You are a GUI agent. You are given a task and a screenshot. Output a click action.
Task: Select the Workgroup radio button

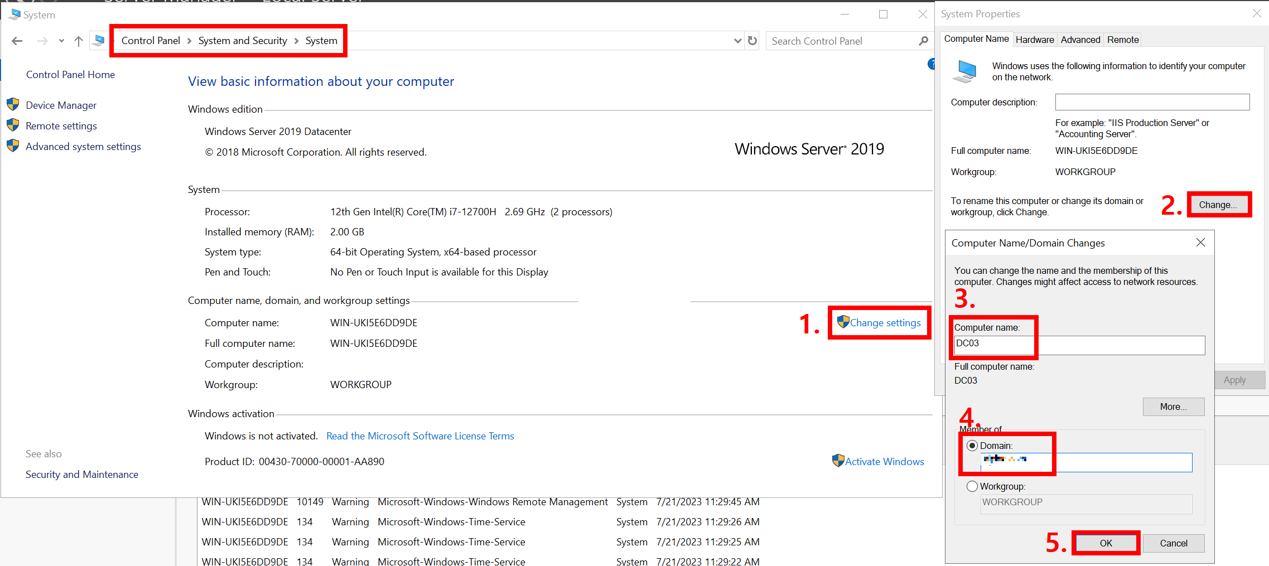[x=972, y=486]
